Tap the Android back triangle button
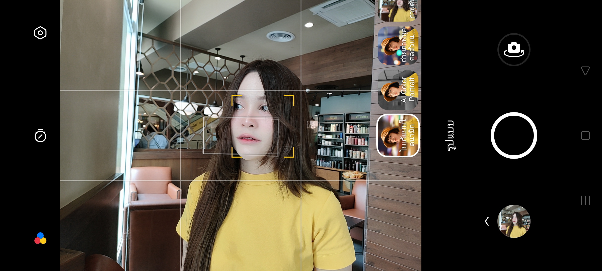Image resolution: width=602 pixels, height=271 pixels. [585, 71]
